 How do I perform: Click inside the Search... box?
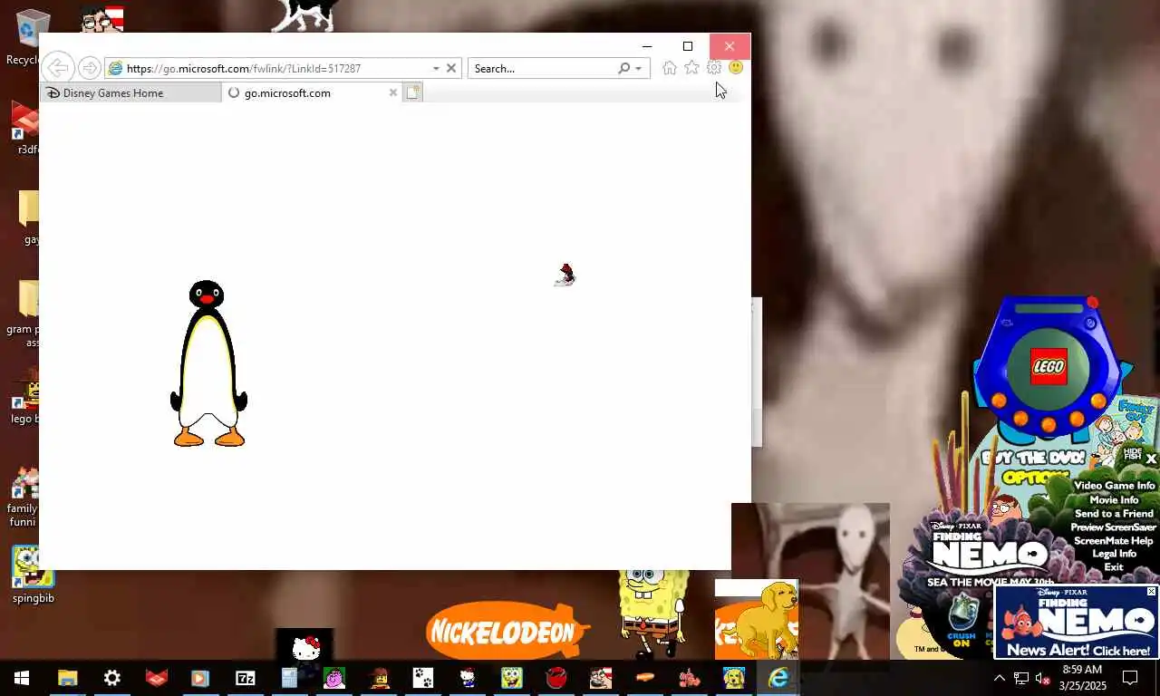542,68
